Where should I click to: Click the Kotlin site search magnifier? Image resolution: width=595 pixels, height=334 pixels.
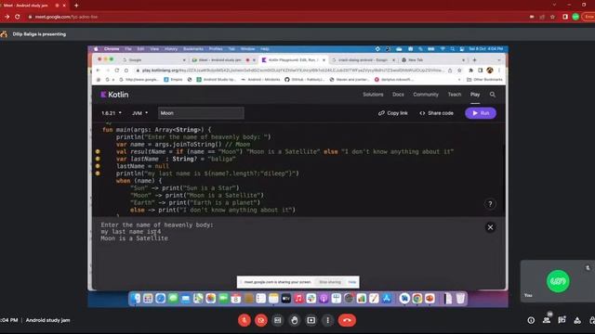pos(493,95)
